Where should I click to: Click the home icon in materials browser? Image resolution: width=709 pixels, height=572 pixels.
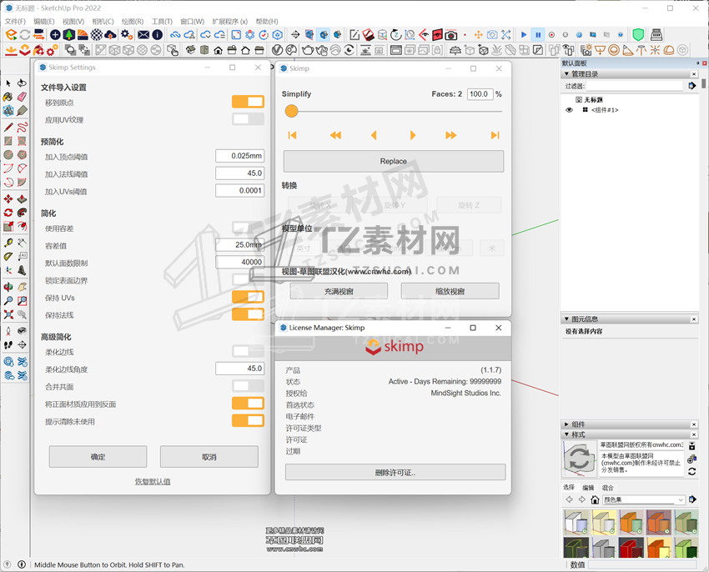tap(595, 499)
